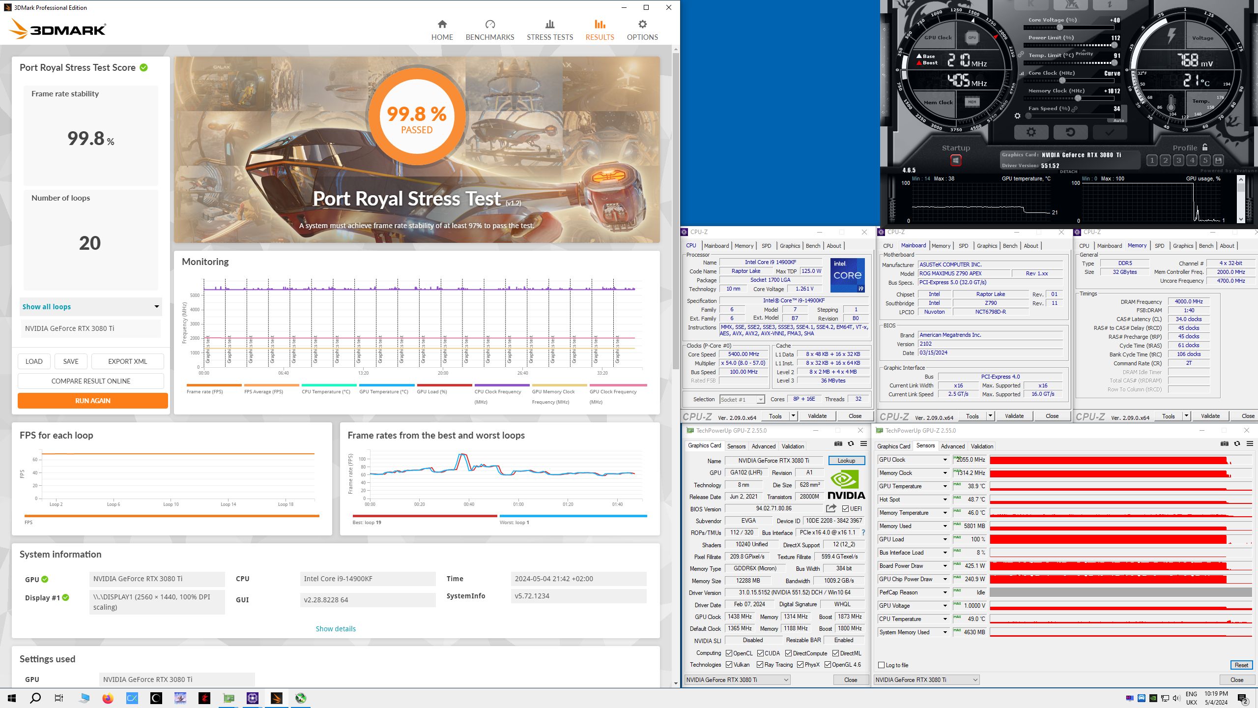Click the orange RUN AGAIN button
Viewport: 1258px width, 708px height.
93,401
